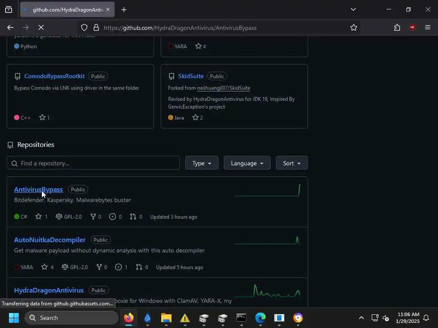Screen dimensions: 438x328
Task: Click the issues icon in AutoNuitkaDecompiler row
Action: point(118,267)
